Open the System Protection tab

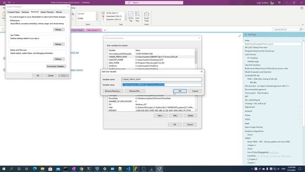tap(47, 12)
